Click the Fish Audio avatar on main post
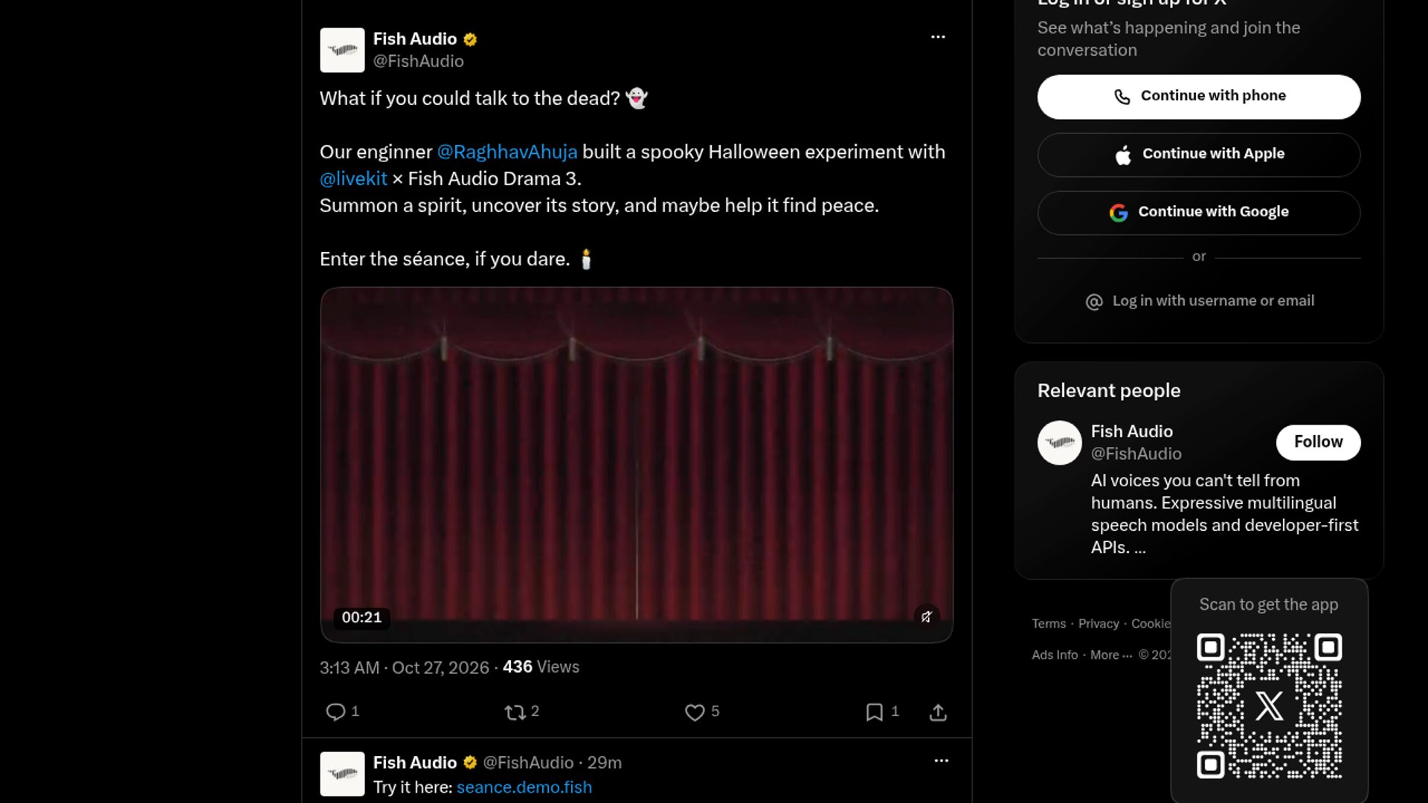This screenshot has width=1428, height=803. 342,50
